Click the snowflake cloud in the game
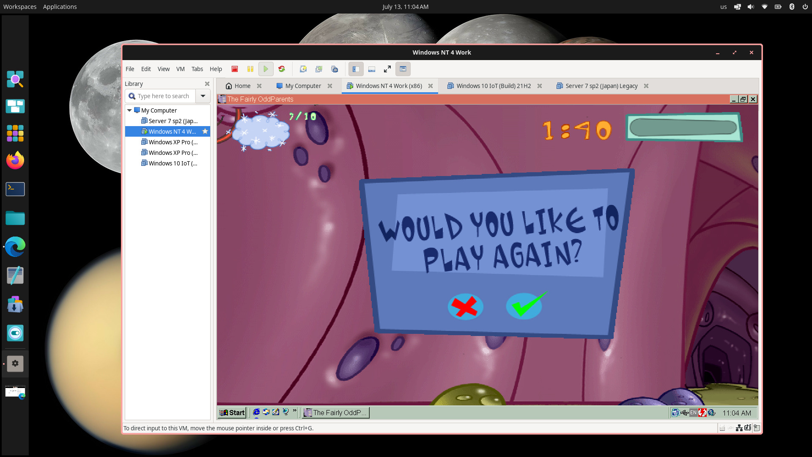812x457 pixels. [x=260, y=131]
